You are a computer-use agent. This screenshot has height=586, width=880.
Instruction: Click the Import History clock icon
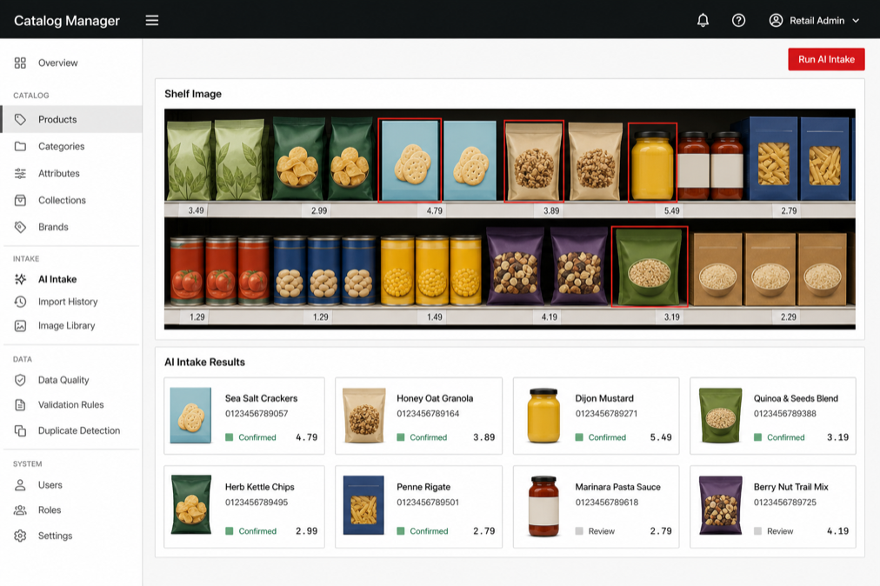[20, 302]
